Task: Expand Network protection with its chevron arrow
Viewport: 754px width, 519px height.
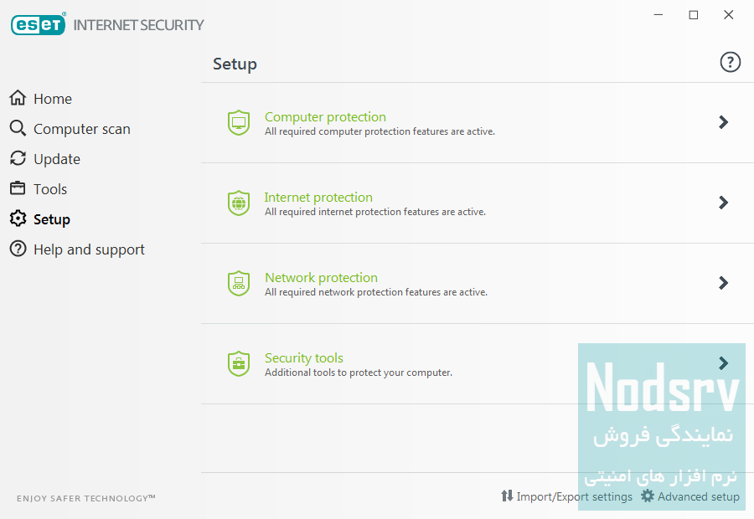Action: click(x=723, y=283)
